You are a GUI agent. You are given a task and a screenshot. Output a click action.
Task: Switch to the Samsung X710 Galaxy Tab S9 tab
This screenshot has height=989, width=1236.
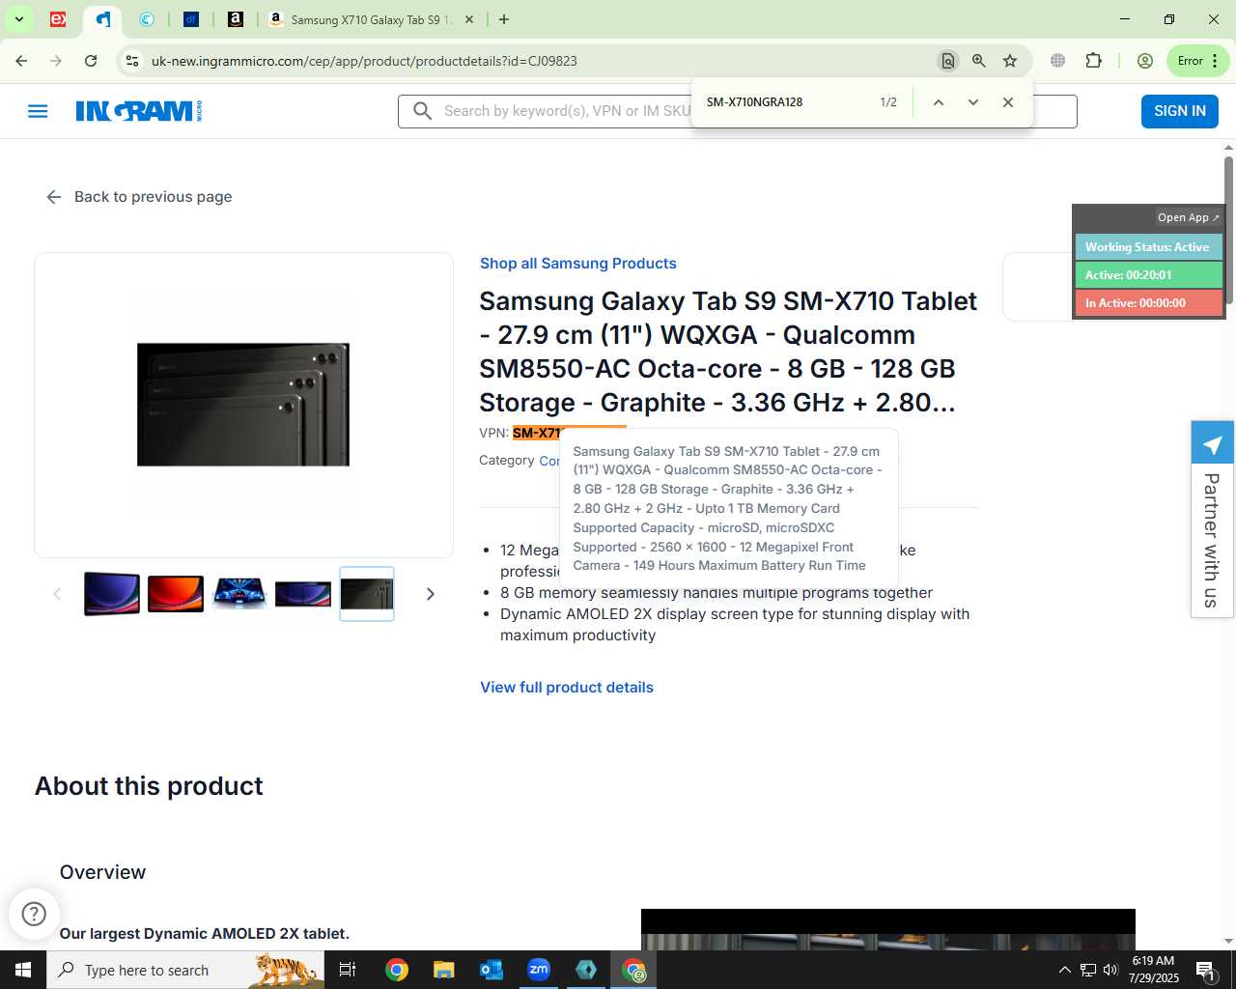click(x=372, y=19)
